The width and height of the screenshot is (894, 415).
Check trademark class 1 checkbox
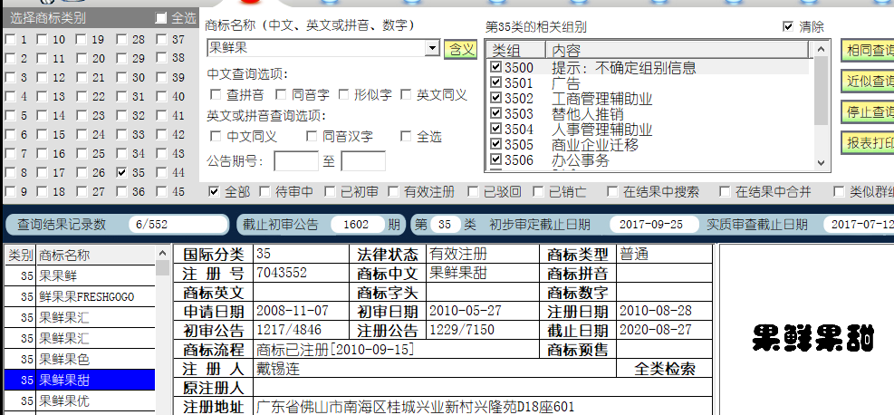pyautogui.click(x=10, y=40)
